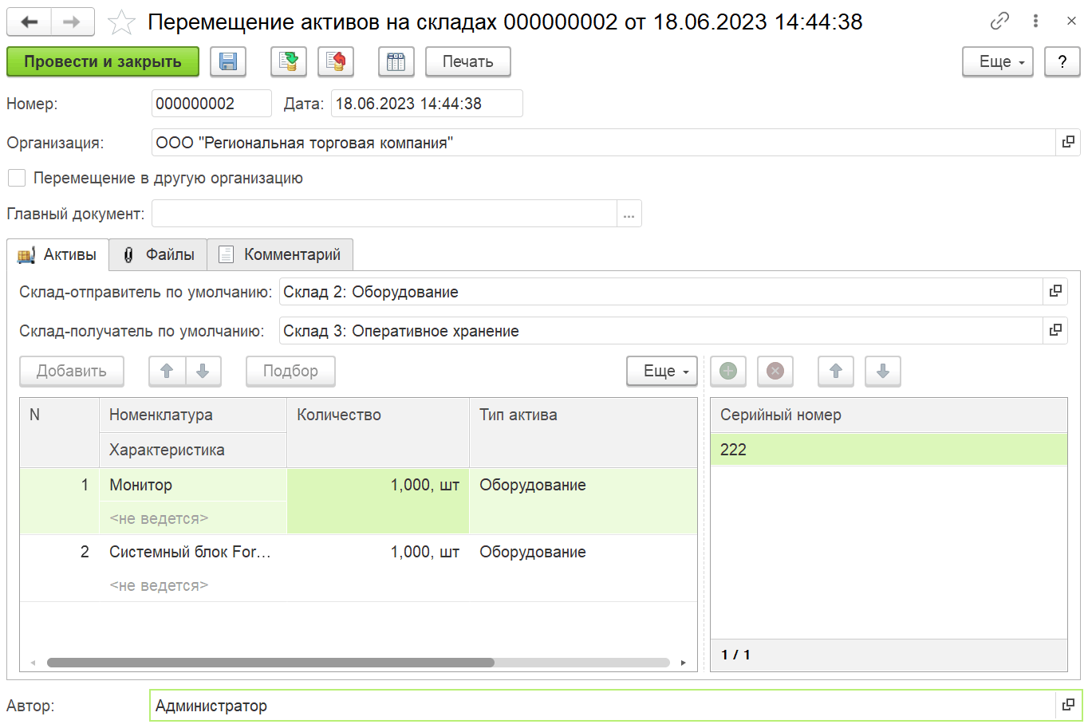This screenshot has height=728, width=1088.
Task: Open the register movements report icon
Action: 396,61
